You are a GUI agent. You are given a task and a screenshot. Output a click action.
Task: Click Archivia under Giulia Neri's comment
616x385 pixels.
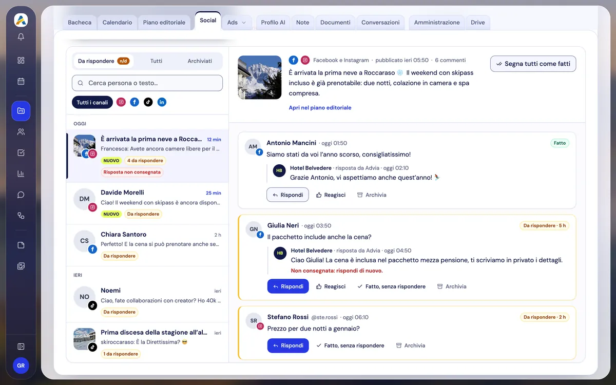(452, 286)
